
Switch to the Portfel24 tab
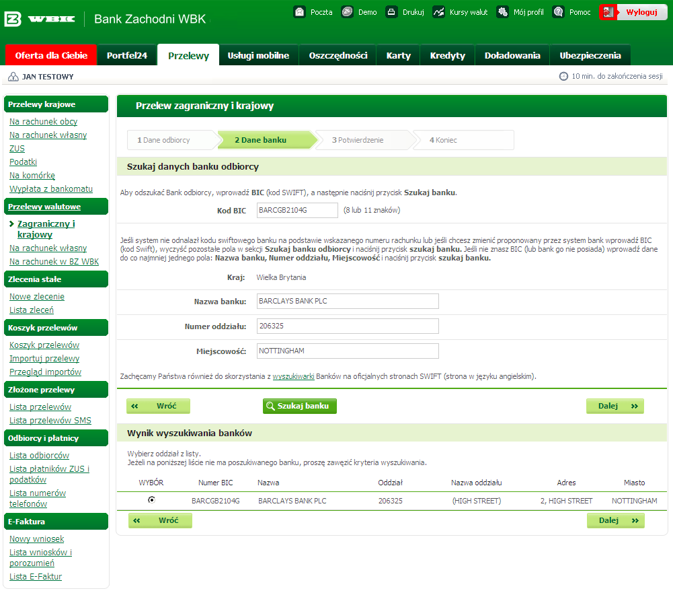[127, 55]
